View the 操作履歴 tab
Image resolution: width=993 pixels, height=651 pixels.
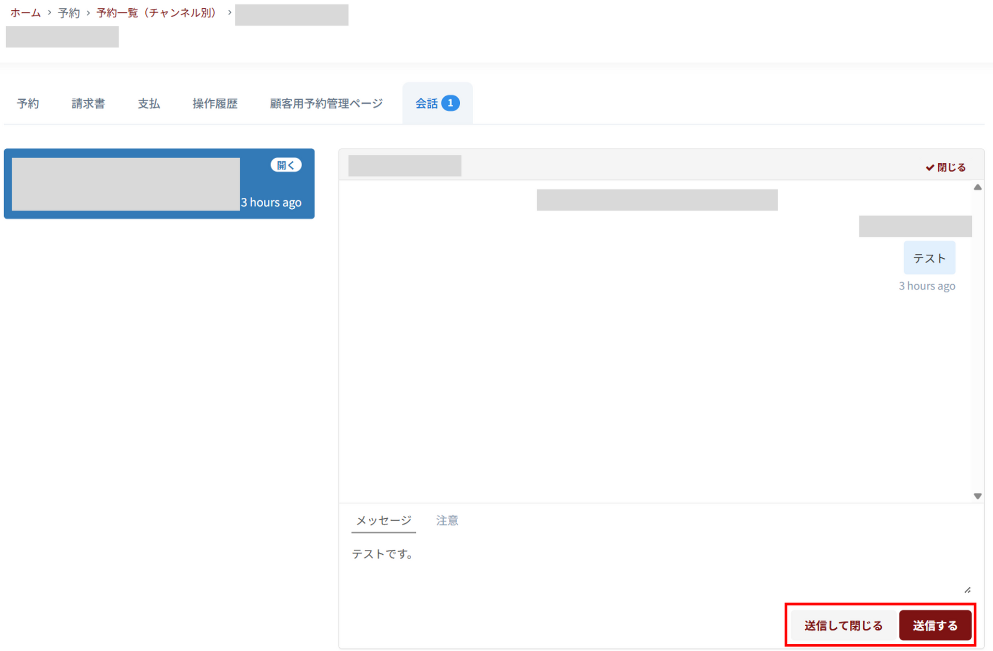(x=215, y=103)
